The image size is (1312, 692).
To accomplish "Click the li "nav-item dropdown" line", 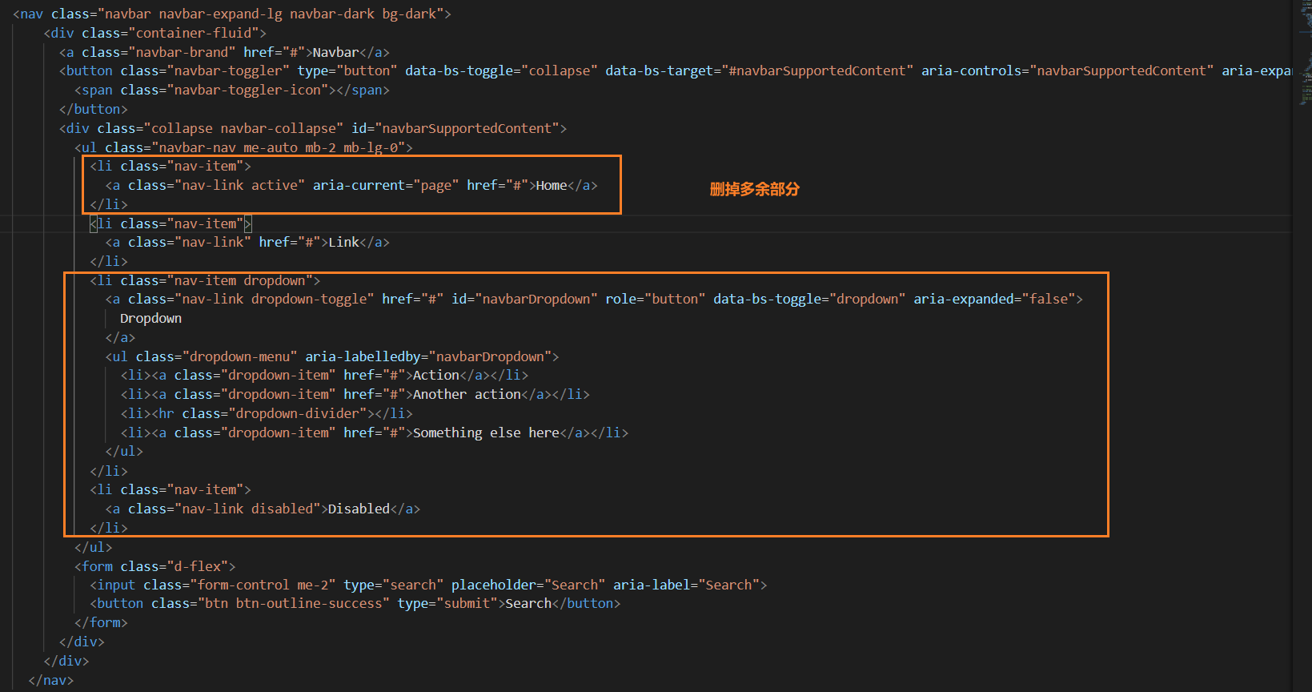I will [205, 280].
